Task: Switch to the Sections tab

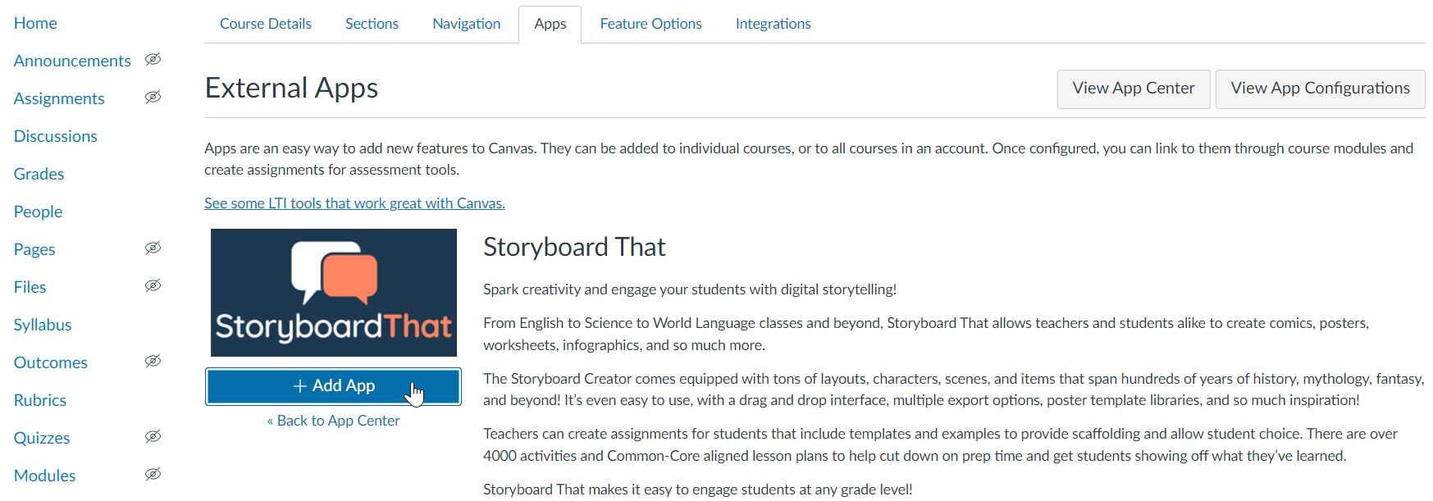Action: (x=372, y=24)
